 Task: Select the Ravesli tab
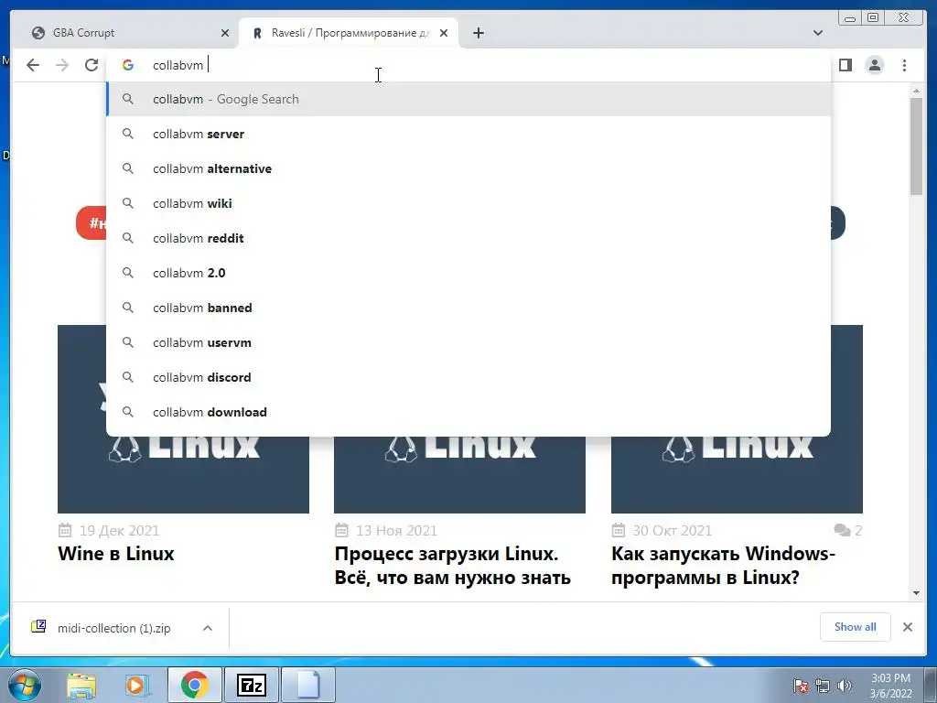pyautogui.click(x=349, y=33)
